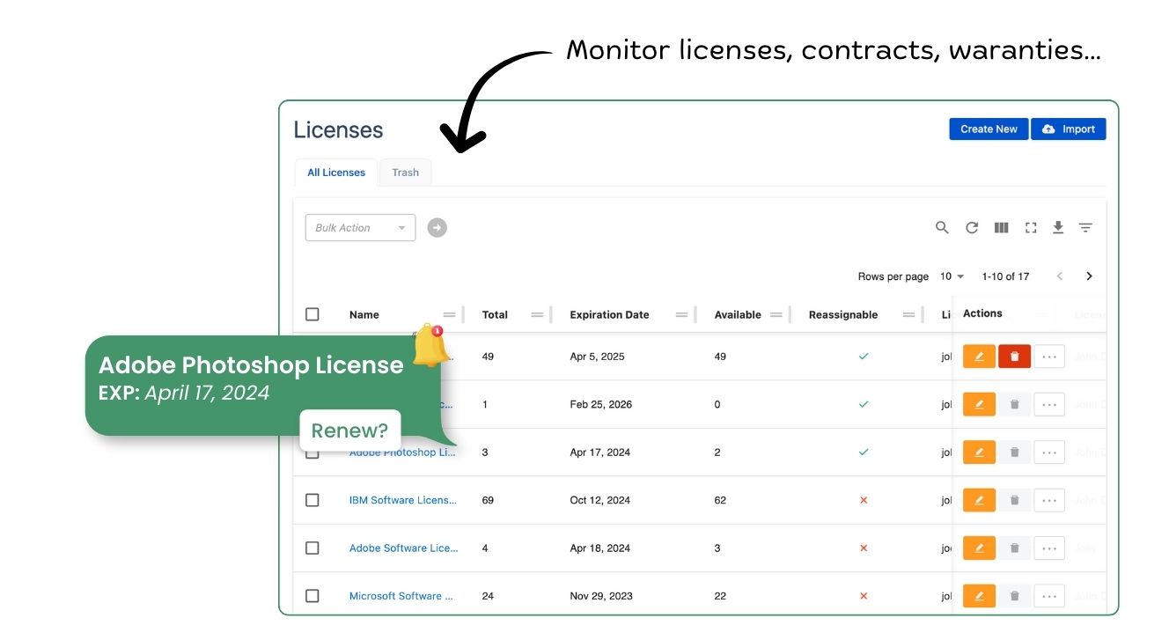Open the Bulk Action dropdown
This screenshot has width=1169, height=640.
coord(360,228)
